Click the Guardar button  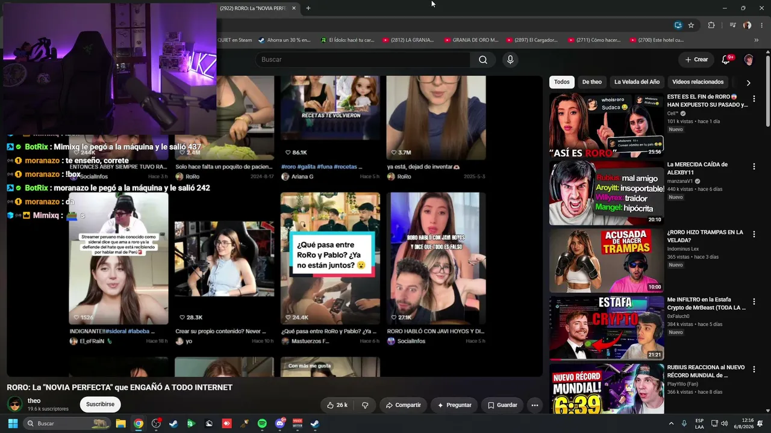(502, 405)
